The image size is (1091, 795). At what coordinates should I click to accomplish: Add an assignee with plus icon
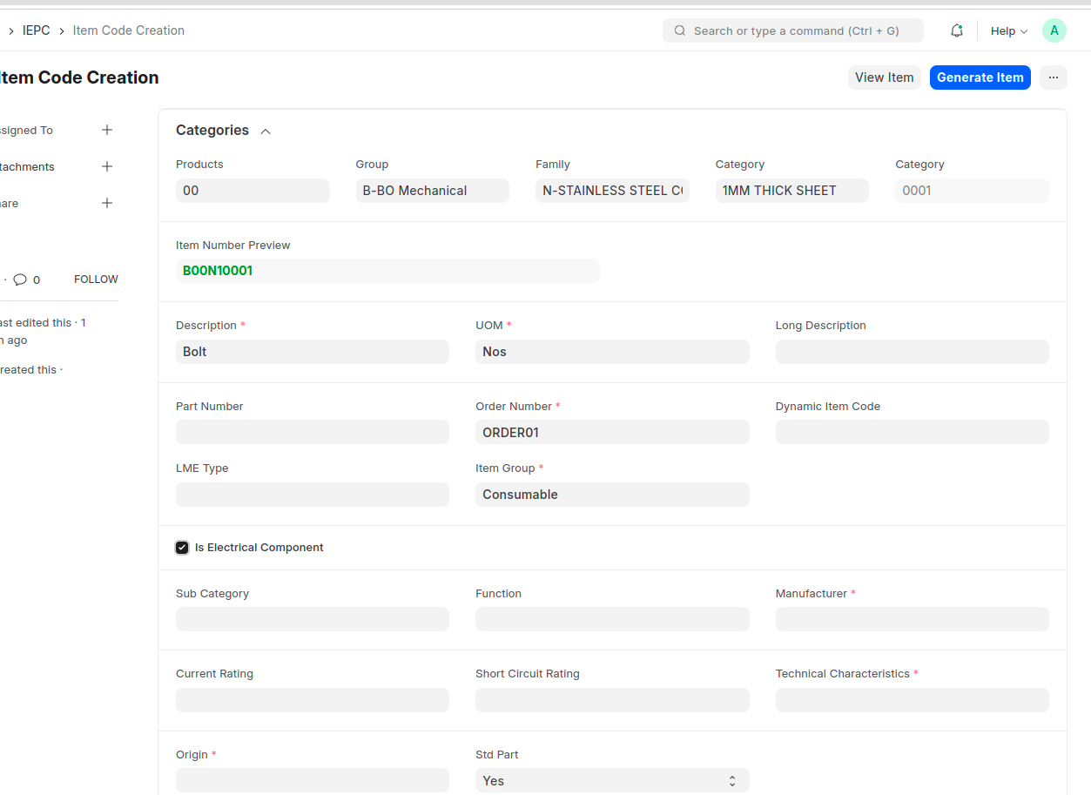[x=107, y=130]
